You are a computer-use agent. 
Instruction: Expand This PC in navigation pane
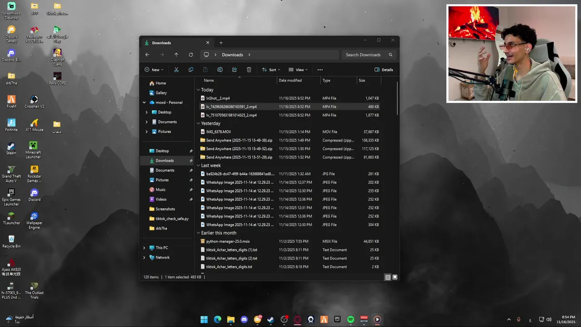[144, 248]
